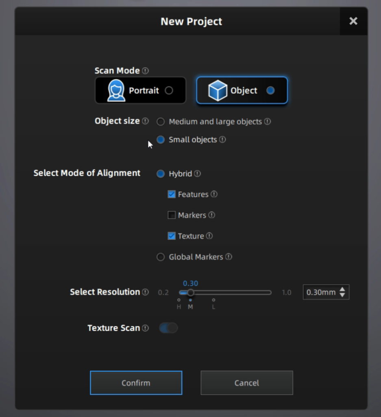
Task: Click the info icon beside Scan Mode
Action: coord(146,71)
